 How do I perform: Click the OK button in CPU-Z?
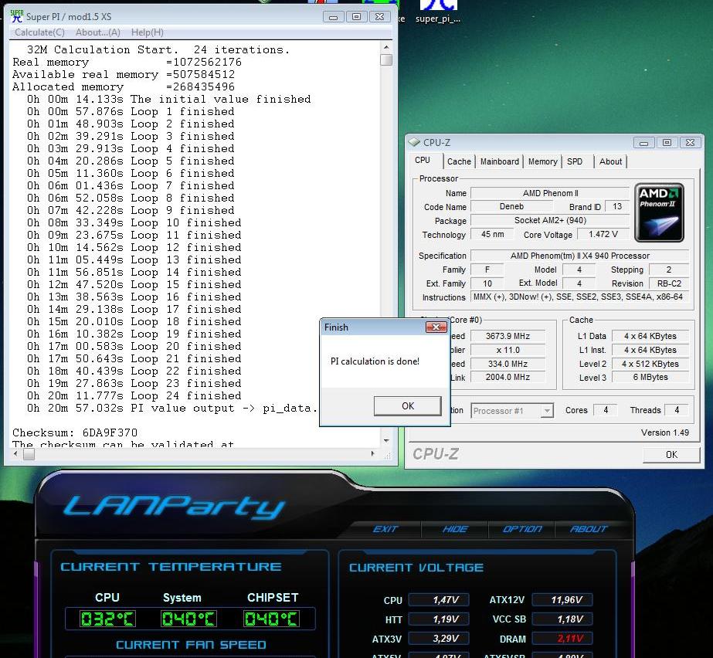point(671,454)
